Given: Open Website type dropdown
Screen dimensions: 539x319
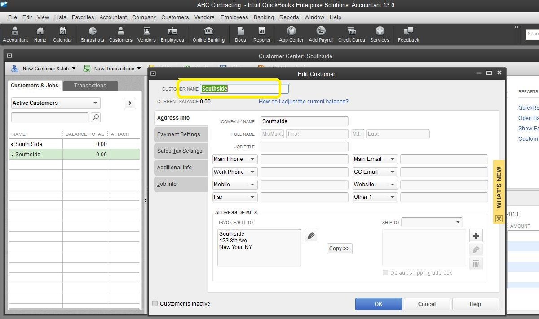Looking at the screenshot, I should coord(375,184).
